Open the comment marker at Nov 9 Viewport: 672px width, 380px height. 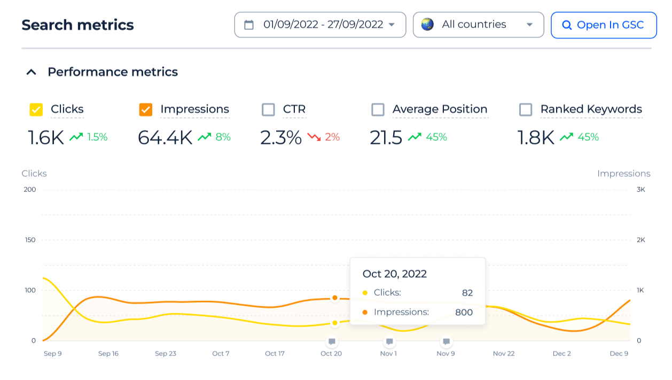[447, 342]
